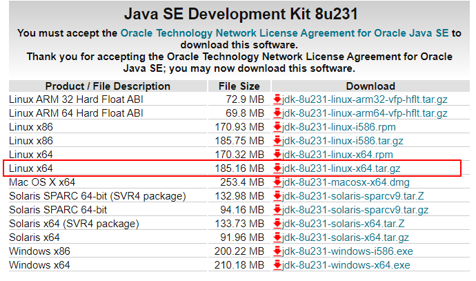Click download arrow icon beside jdk-8u231-linux-x64.tar.gz
The width and height of the screenshot is (476, 281).
(x=277, y=168)
